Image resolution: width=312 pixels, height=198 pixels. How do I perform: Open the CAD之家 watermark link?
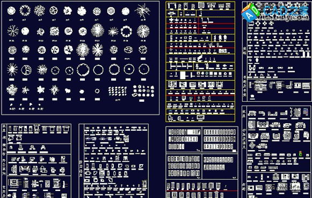pyautogui.click(x=286, y=11)
